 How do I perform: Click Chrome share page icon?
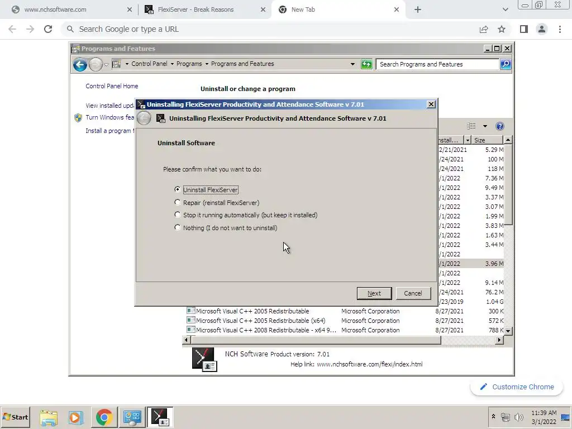pos(484,29)
